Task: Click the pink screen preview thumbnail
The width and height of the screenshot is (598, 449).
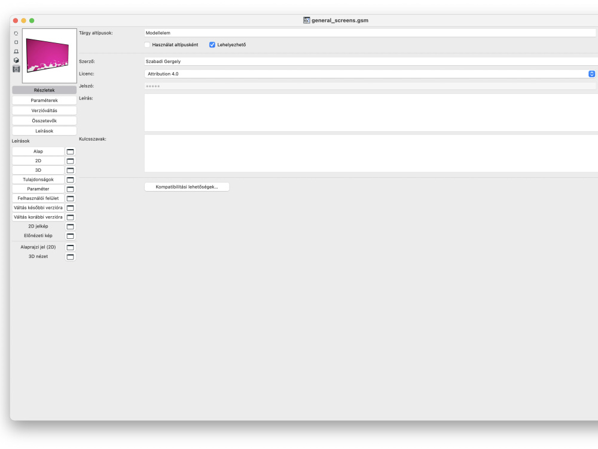Action: pos(50,56)
